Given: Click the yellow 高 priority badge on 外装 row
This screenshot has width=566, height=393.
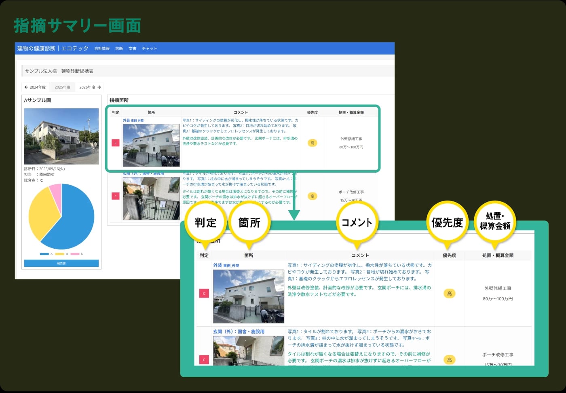Looking at the screenshot, I should (312, 143).
